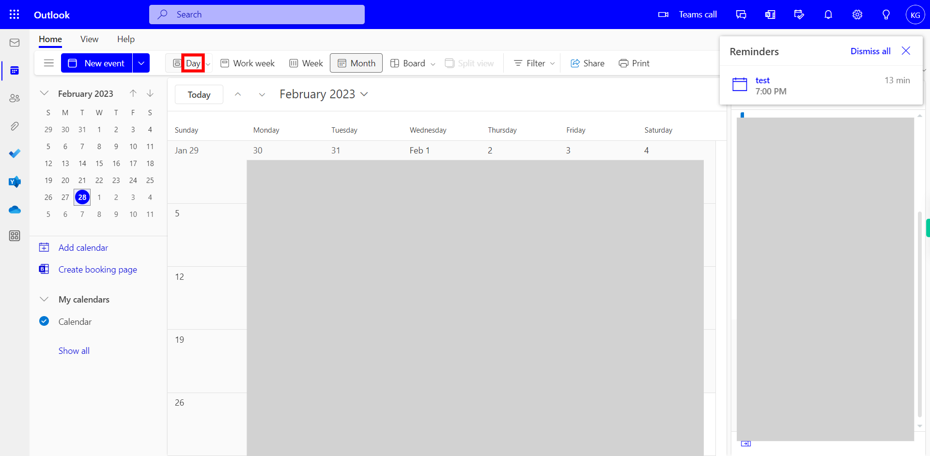Expand the New event dropdown arrow
The width and height of the screenshot is (930, 456).
[141, 63]
